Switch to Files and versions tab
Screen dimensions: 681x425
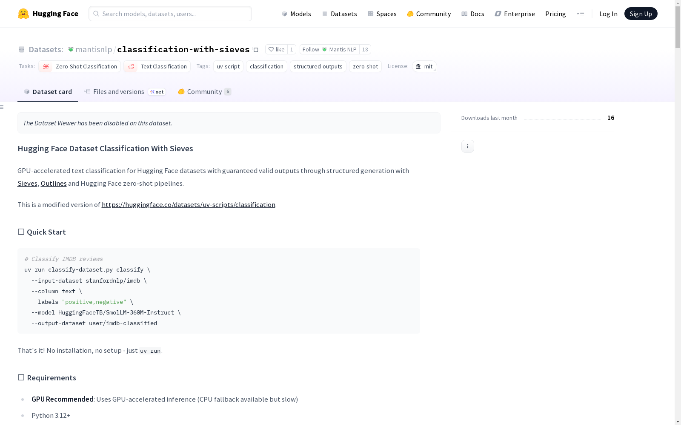point(125,91)
